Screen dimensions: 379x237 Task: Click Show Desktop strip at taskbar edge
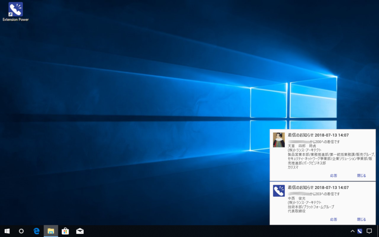[x=378, y=231]
